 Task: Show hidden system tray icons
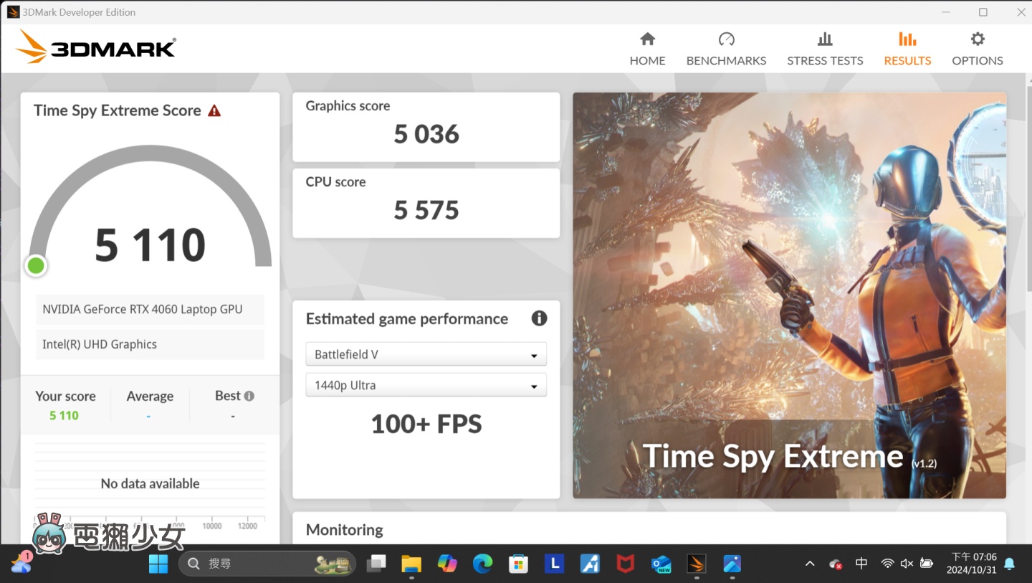point(810,564)
